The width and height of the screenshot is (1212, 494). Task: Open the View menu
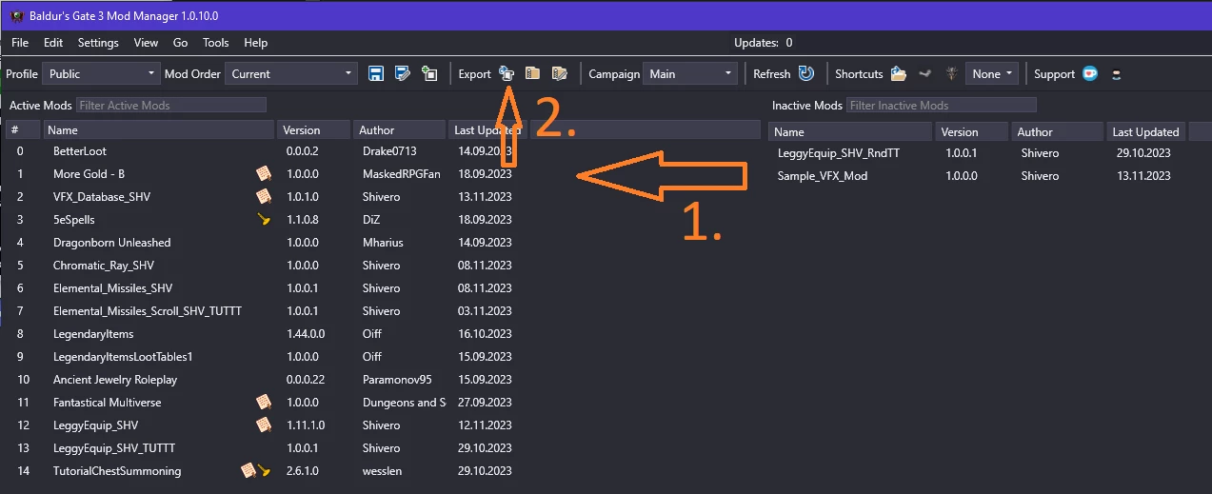[x=146, y=43]
